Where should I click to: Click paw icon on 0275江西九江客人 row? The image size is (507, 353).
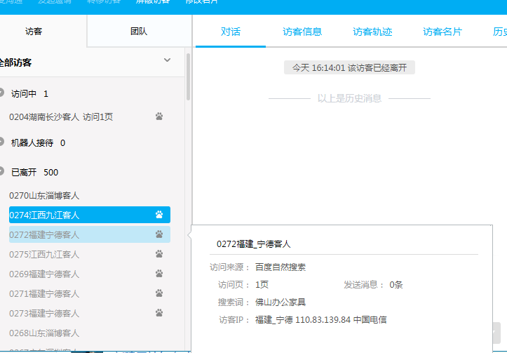click(x=159, y=254)
